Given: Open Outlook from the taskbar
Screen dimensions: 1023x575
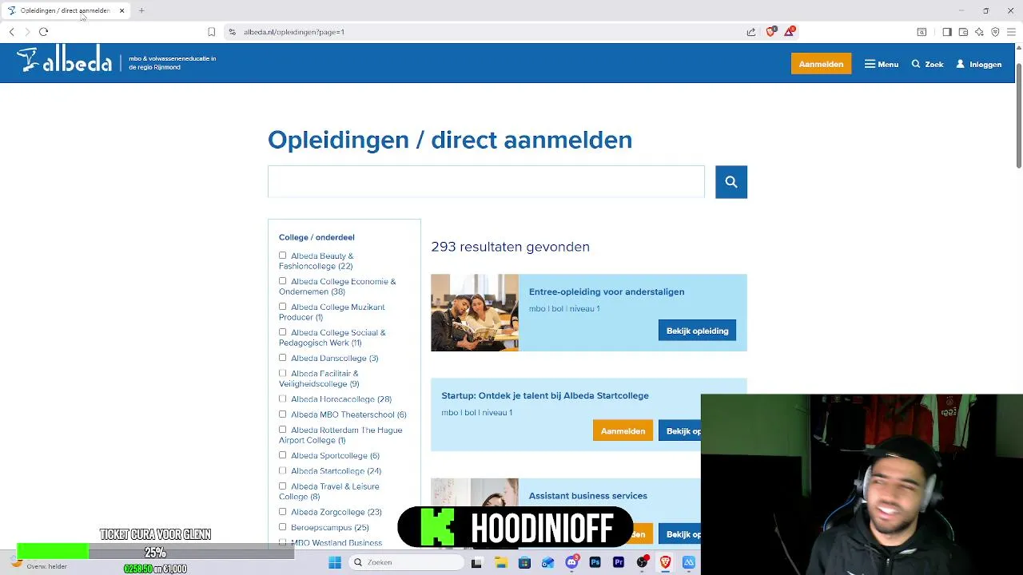Looking at the screenshot, I should pyautogui.click(x=547, y=562).
